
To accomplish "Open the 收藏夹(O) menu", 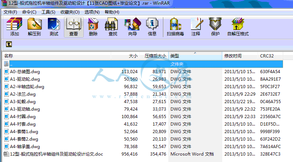I will pyautogui.click(x=70, y=12).
